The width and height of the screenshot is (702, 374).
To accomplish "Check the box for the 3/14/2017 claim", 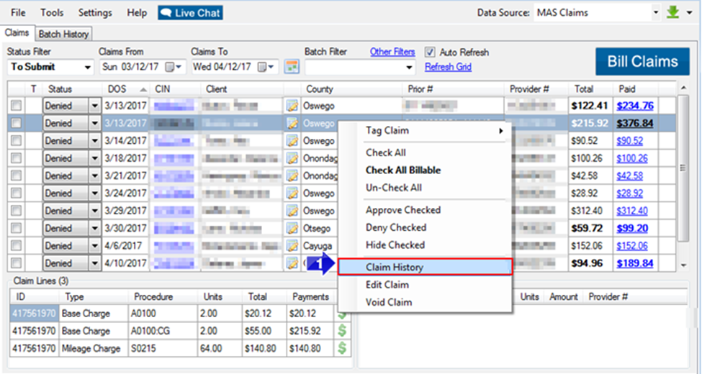I will [16, 141].
